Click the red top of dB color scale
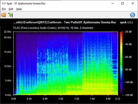The height and width of the screenshot is (104, 138). tap(121, 33)
